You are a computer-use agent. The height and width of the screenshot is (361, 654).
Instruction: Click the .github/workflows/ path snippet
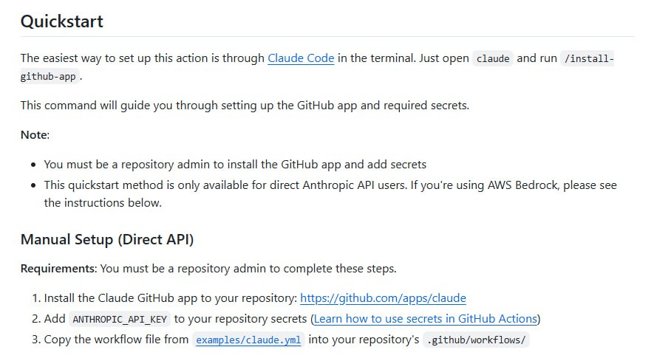tap(477, 340)
